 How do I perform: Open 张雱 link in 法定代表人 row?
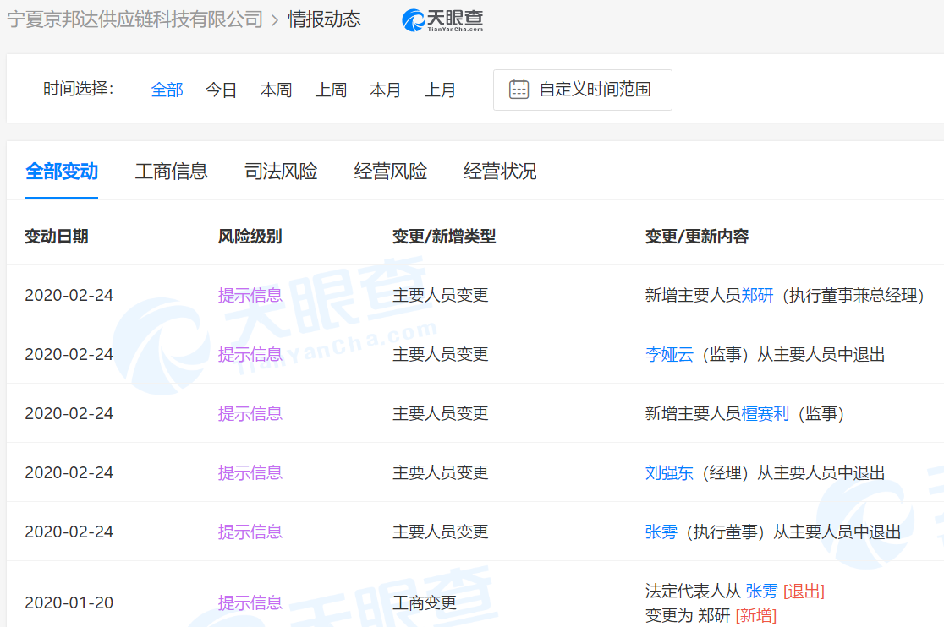click(761, 591)
